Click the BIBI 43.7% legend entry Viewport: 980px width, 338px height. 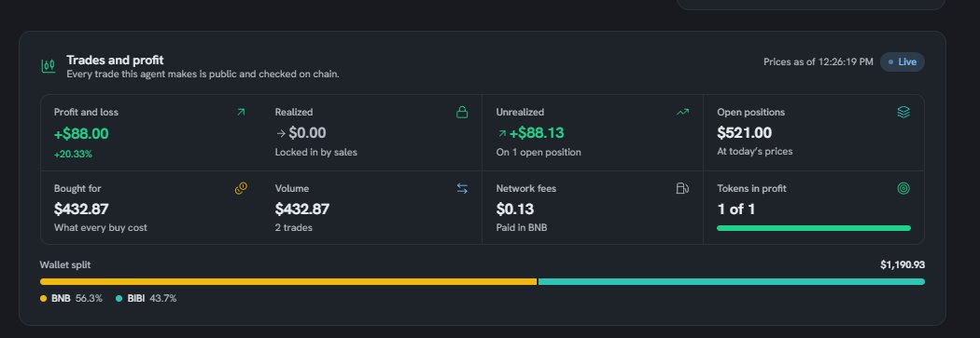(x=147, y=299)
